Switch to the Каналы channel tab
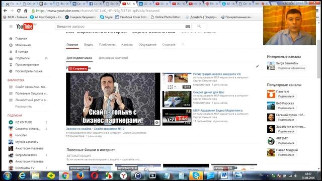This screenshot has width=322, height=181. (x=127, y=45)
